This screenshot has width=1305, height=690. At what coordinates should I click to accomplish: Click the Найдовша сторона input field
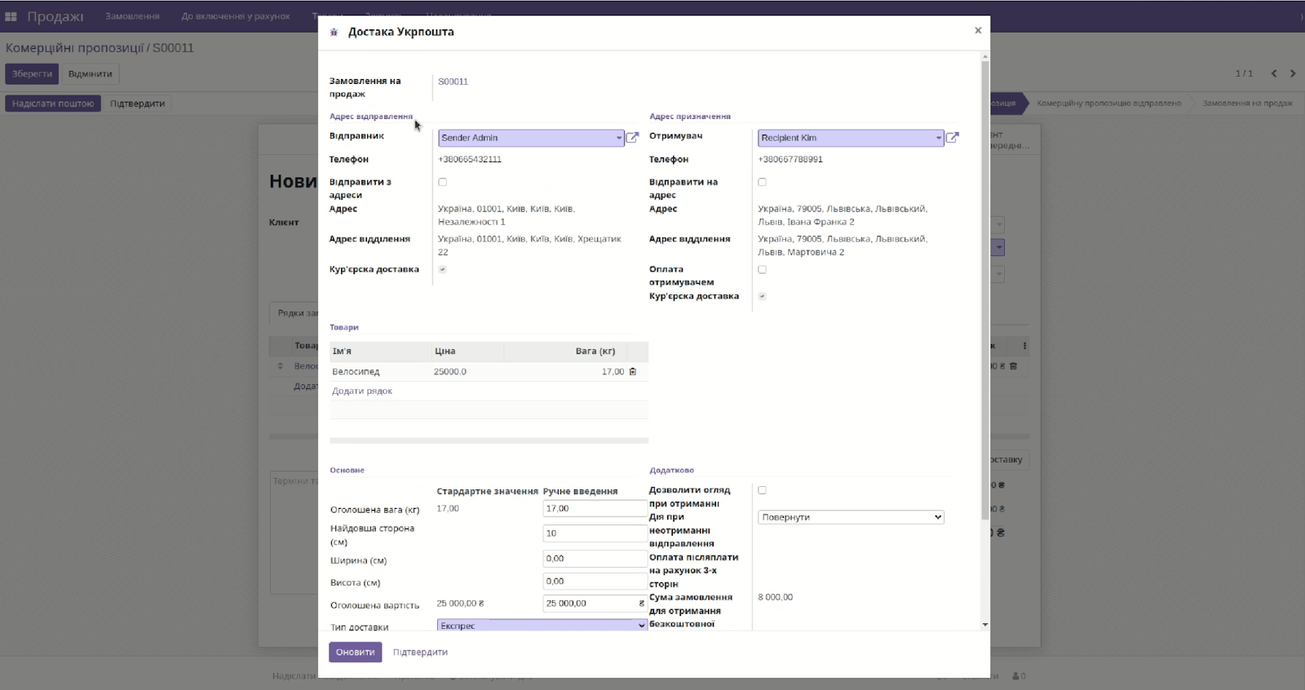pyautogui.click(x=595, y=533)
